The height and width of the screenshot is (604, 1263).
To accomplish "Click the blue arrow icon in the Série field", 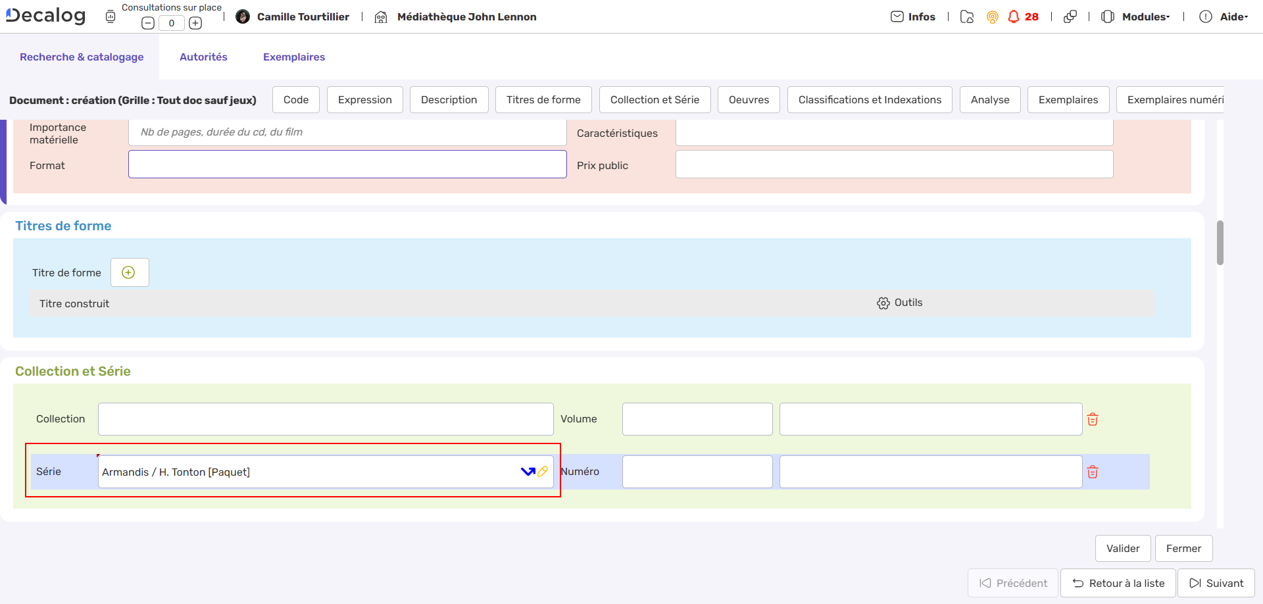I will [x=527, y=471].
